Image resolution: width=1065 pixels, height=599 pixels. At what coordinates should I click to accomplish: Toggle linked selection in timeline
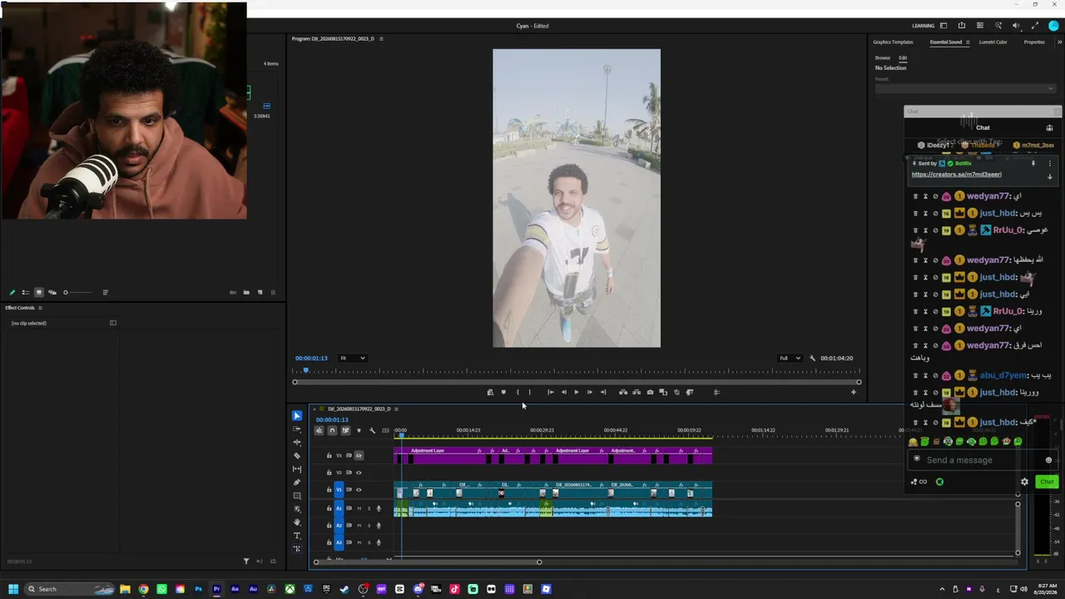click(x=345, y=430)
